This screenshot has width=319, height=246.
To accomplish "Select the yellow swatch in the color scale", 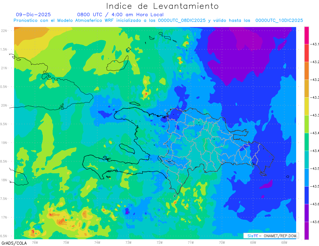I will 307,106.
